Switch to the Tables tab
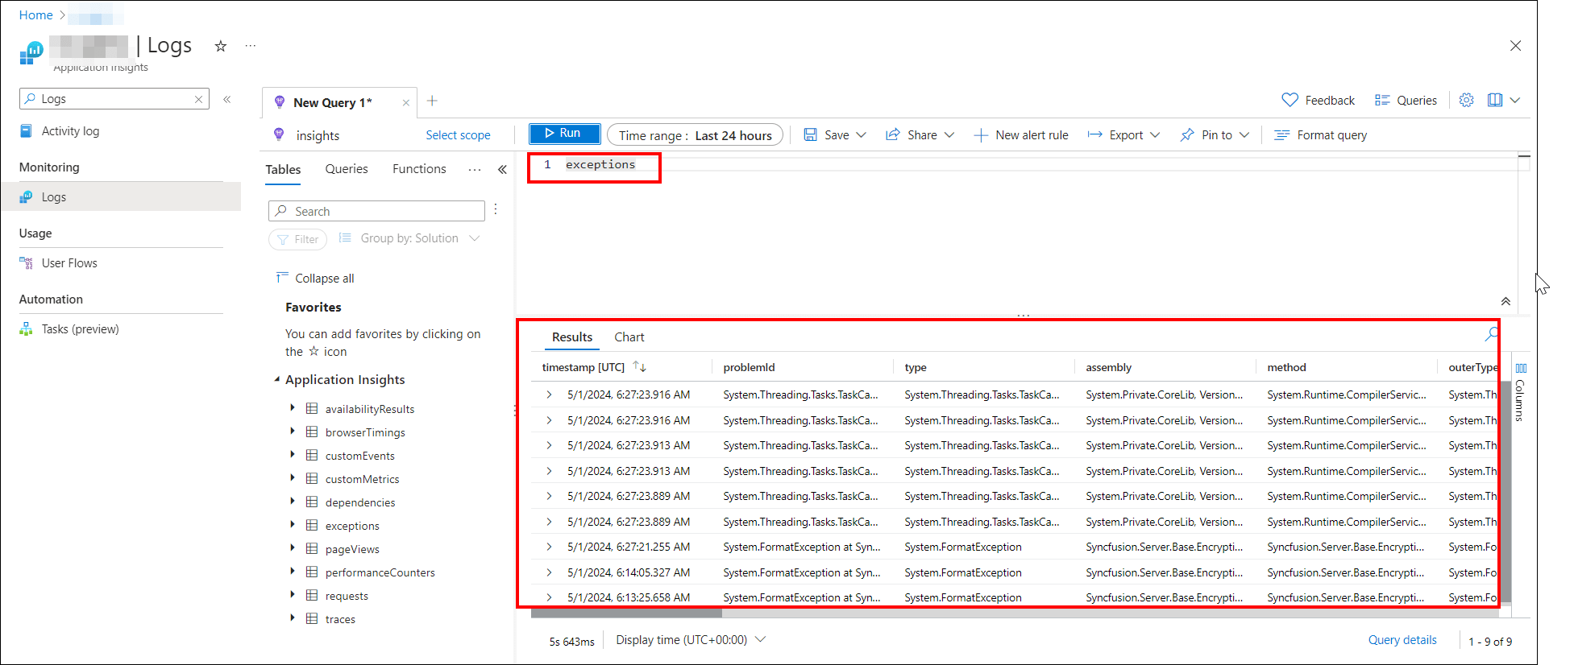 (x=283, y=170)
